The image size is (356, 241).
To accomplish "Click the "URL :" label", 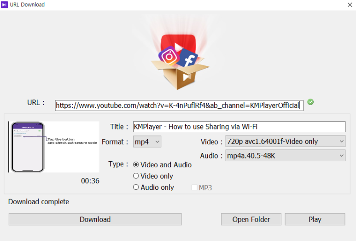I will coord(36,102).
